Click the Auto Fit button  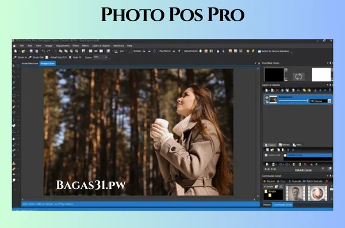[75, 57]
